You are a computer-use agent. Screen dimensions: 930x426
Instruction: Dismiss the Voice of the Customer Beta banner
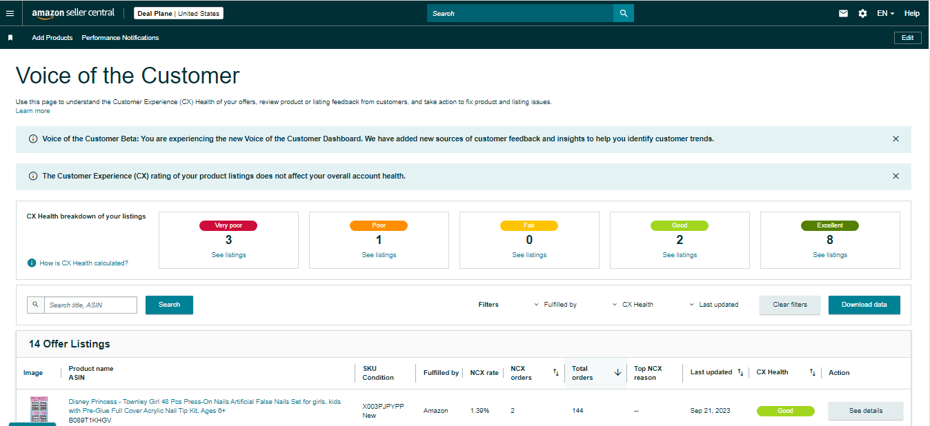coord(896,139)
